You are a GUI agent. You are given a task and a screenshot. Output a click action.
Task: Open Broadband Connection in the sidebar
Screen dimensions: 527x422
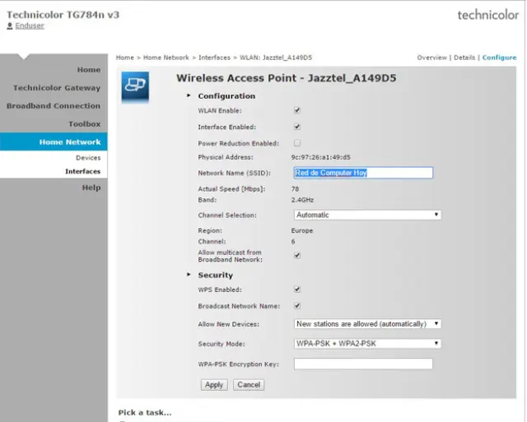54,106
